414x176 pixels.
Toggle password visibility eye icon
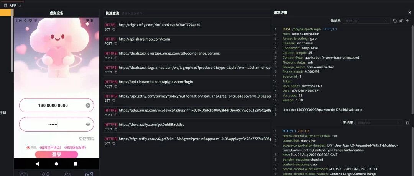(x=88, y=124)
